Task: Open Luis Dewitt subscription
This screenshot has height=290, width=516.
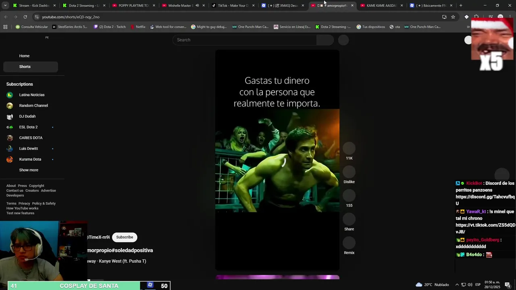Action: pos(31,149)
